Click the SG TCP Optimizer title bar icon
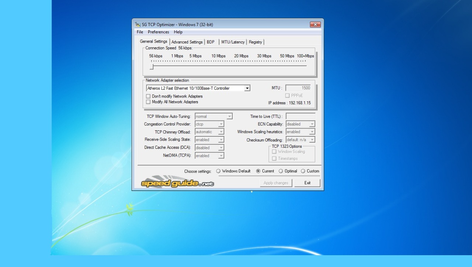Viewport: 472px width, 267px height. (x=138, y=25)
